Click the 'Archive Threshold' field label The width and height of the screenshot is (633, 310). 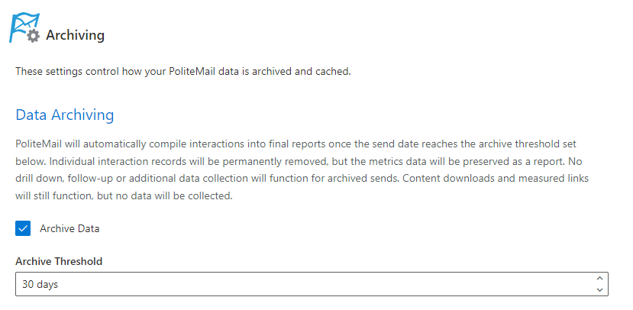(x=59, y=261)
